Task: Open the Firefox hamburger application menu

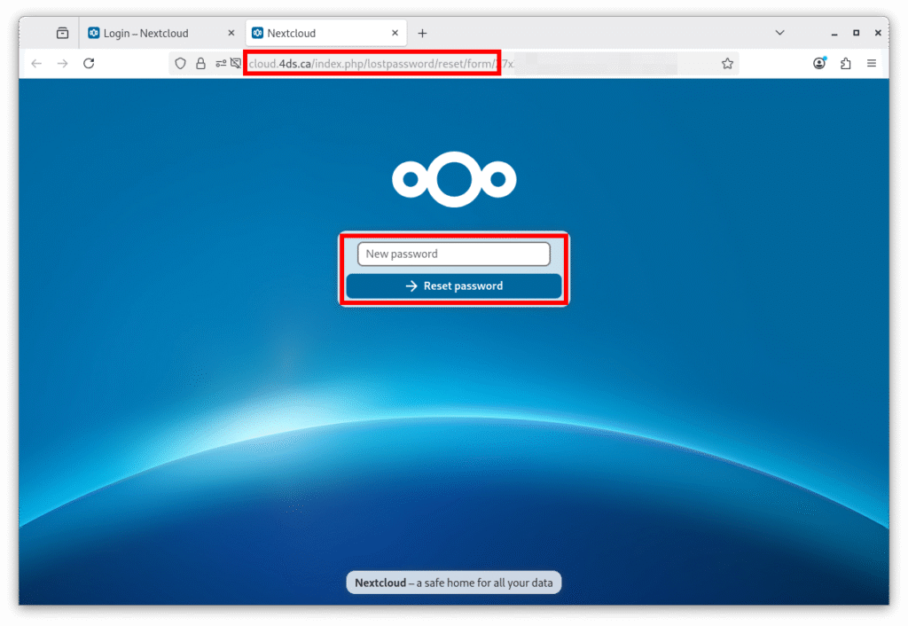Action: (x=872, y=63)
